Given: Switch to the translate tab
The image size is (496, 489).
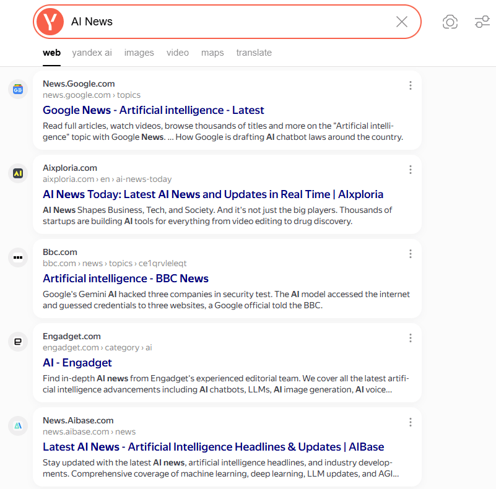Looking at the screenshot, I should (x=254, y=53).
